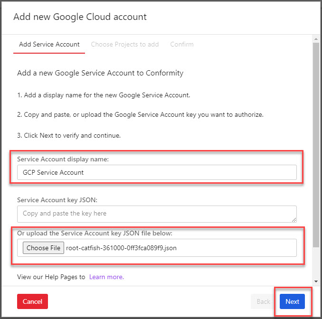The image size is (322, 319).
Task: Click the key JSON textarea resize handle
Action: pyautogui.click(x=294, y=219)
